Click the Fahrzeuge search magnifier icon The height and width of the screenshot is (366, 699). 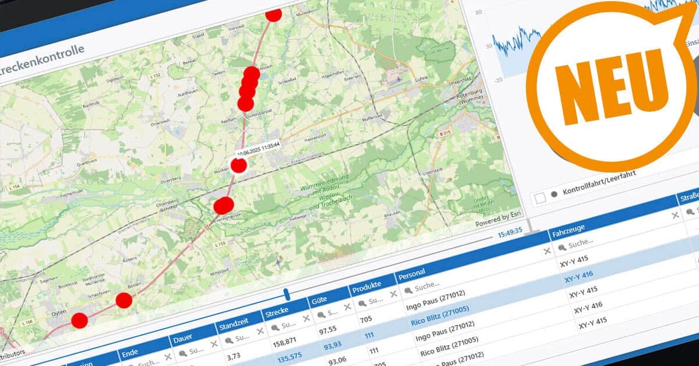pos(561,248)
